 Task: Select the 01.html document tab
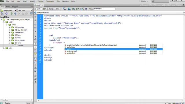[x=38, y=5]
